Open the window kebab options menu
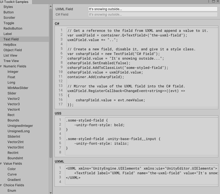 209,1
